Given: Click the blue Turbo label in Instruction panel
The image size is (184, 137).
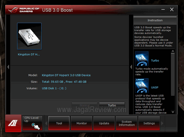Looking at the screenshot, I should (155, 60).
